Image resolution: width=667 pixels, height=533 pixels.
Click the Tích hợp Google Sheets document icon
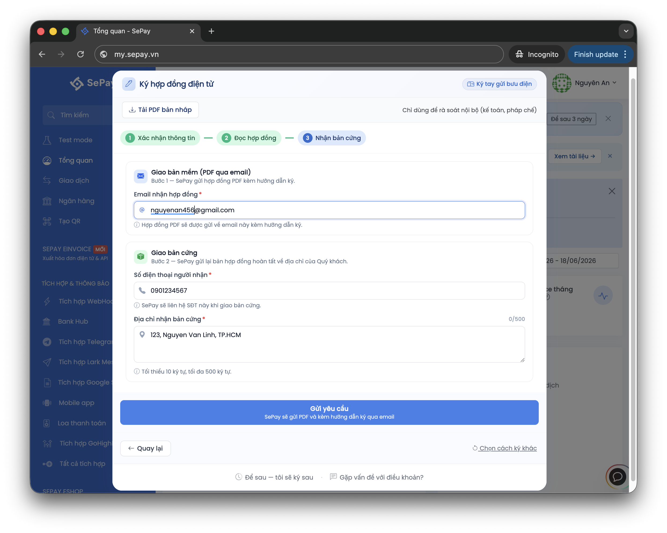(x=47, y=382)
